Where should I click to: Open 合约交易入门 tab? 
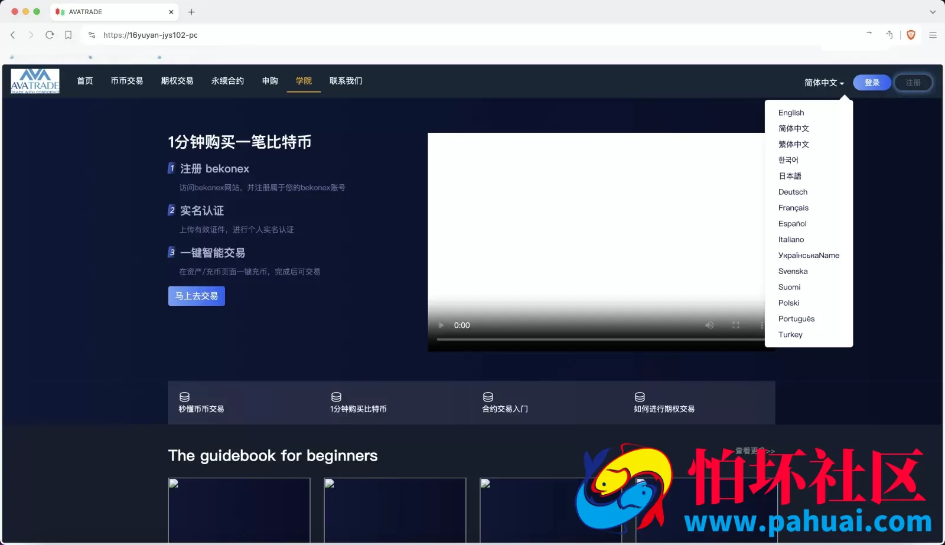pyautogui.click(x=505, y=409)
